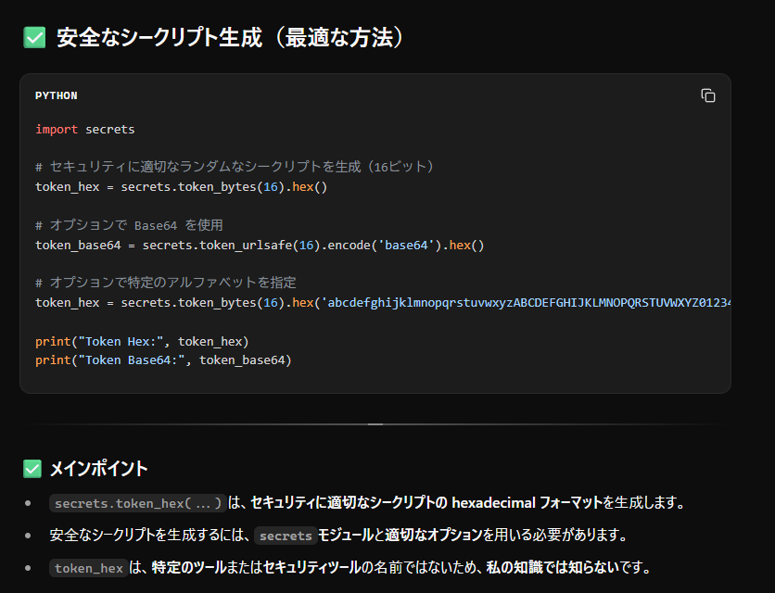The image size is (775, 593).
Task: Copy the Python code block
Action: [x=707, y=95]
